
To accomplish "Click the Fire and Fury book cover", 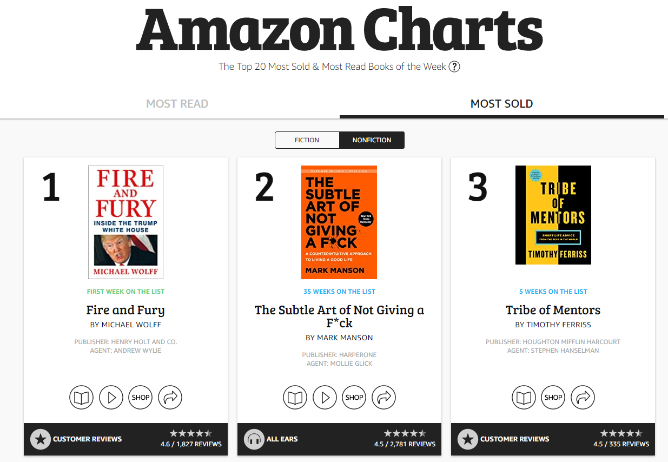I will [x=125, y=222].
